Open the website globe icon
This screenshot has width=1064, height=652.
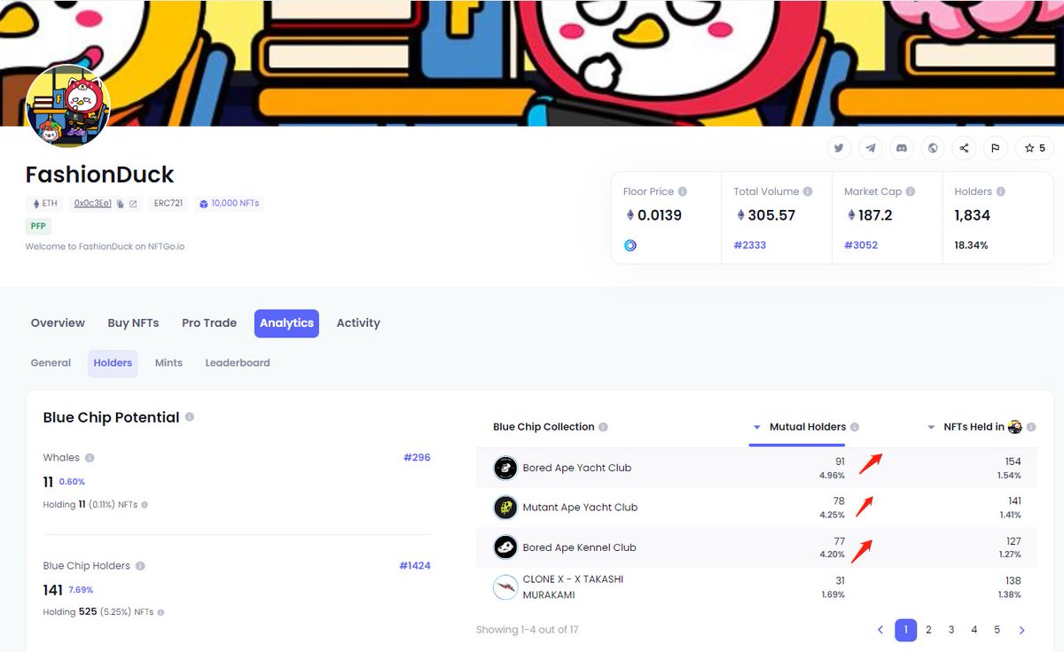pos(933,148)
